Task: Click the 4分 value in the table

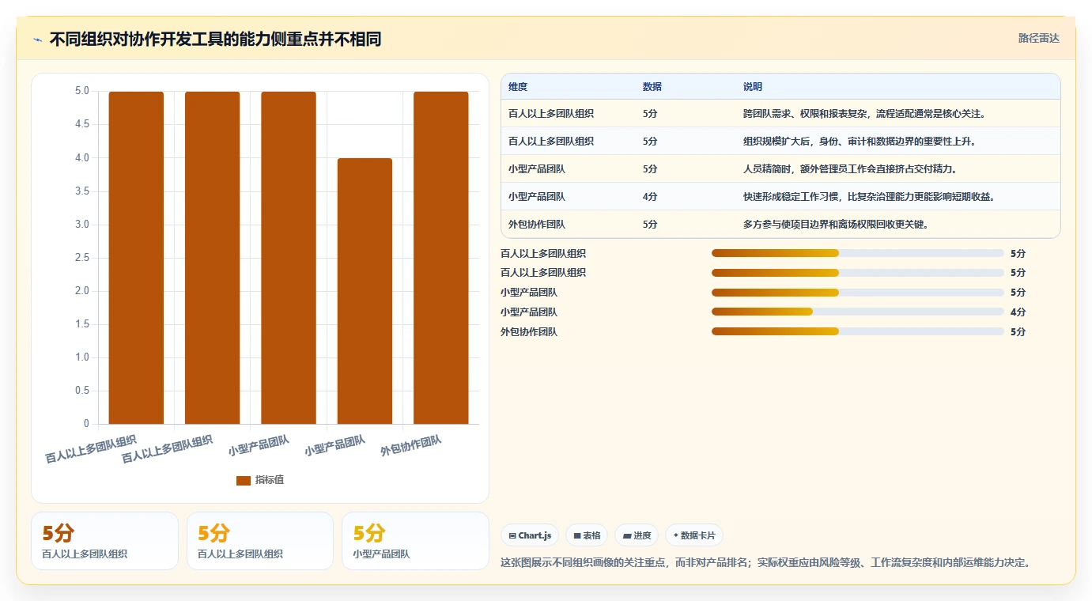Action: tap(650, 197)
